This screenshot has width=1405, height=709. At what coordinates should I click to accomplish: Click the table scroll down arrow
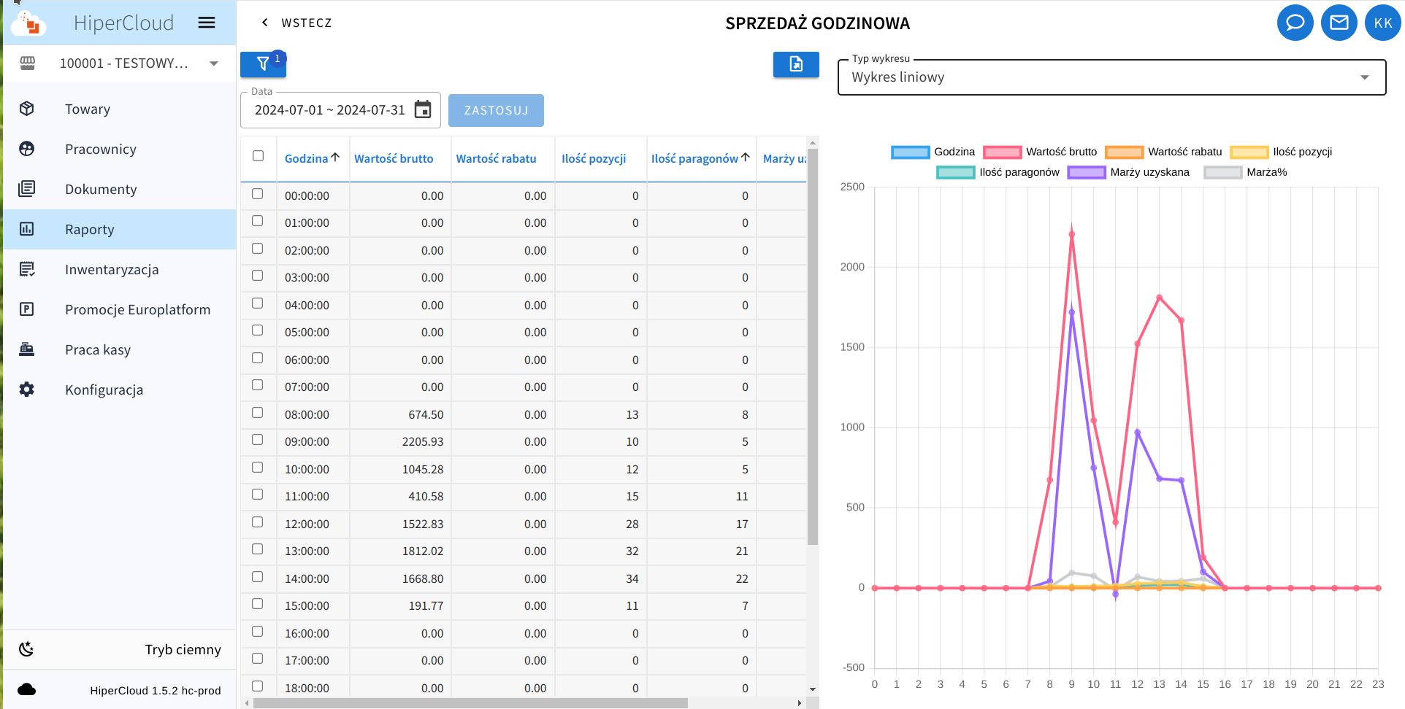tap(813, 689)
